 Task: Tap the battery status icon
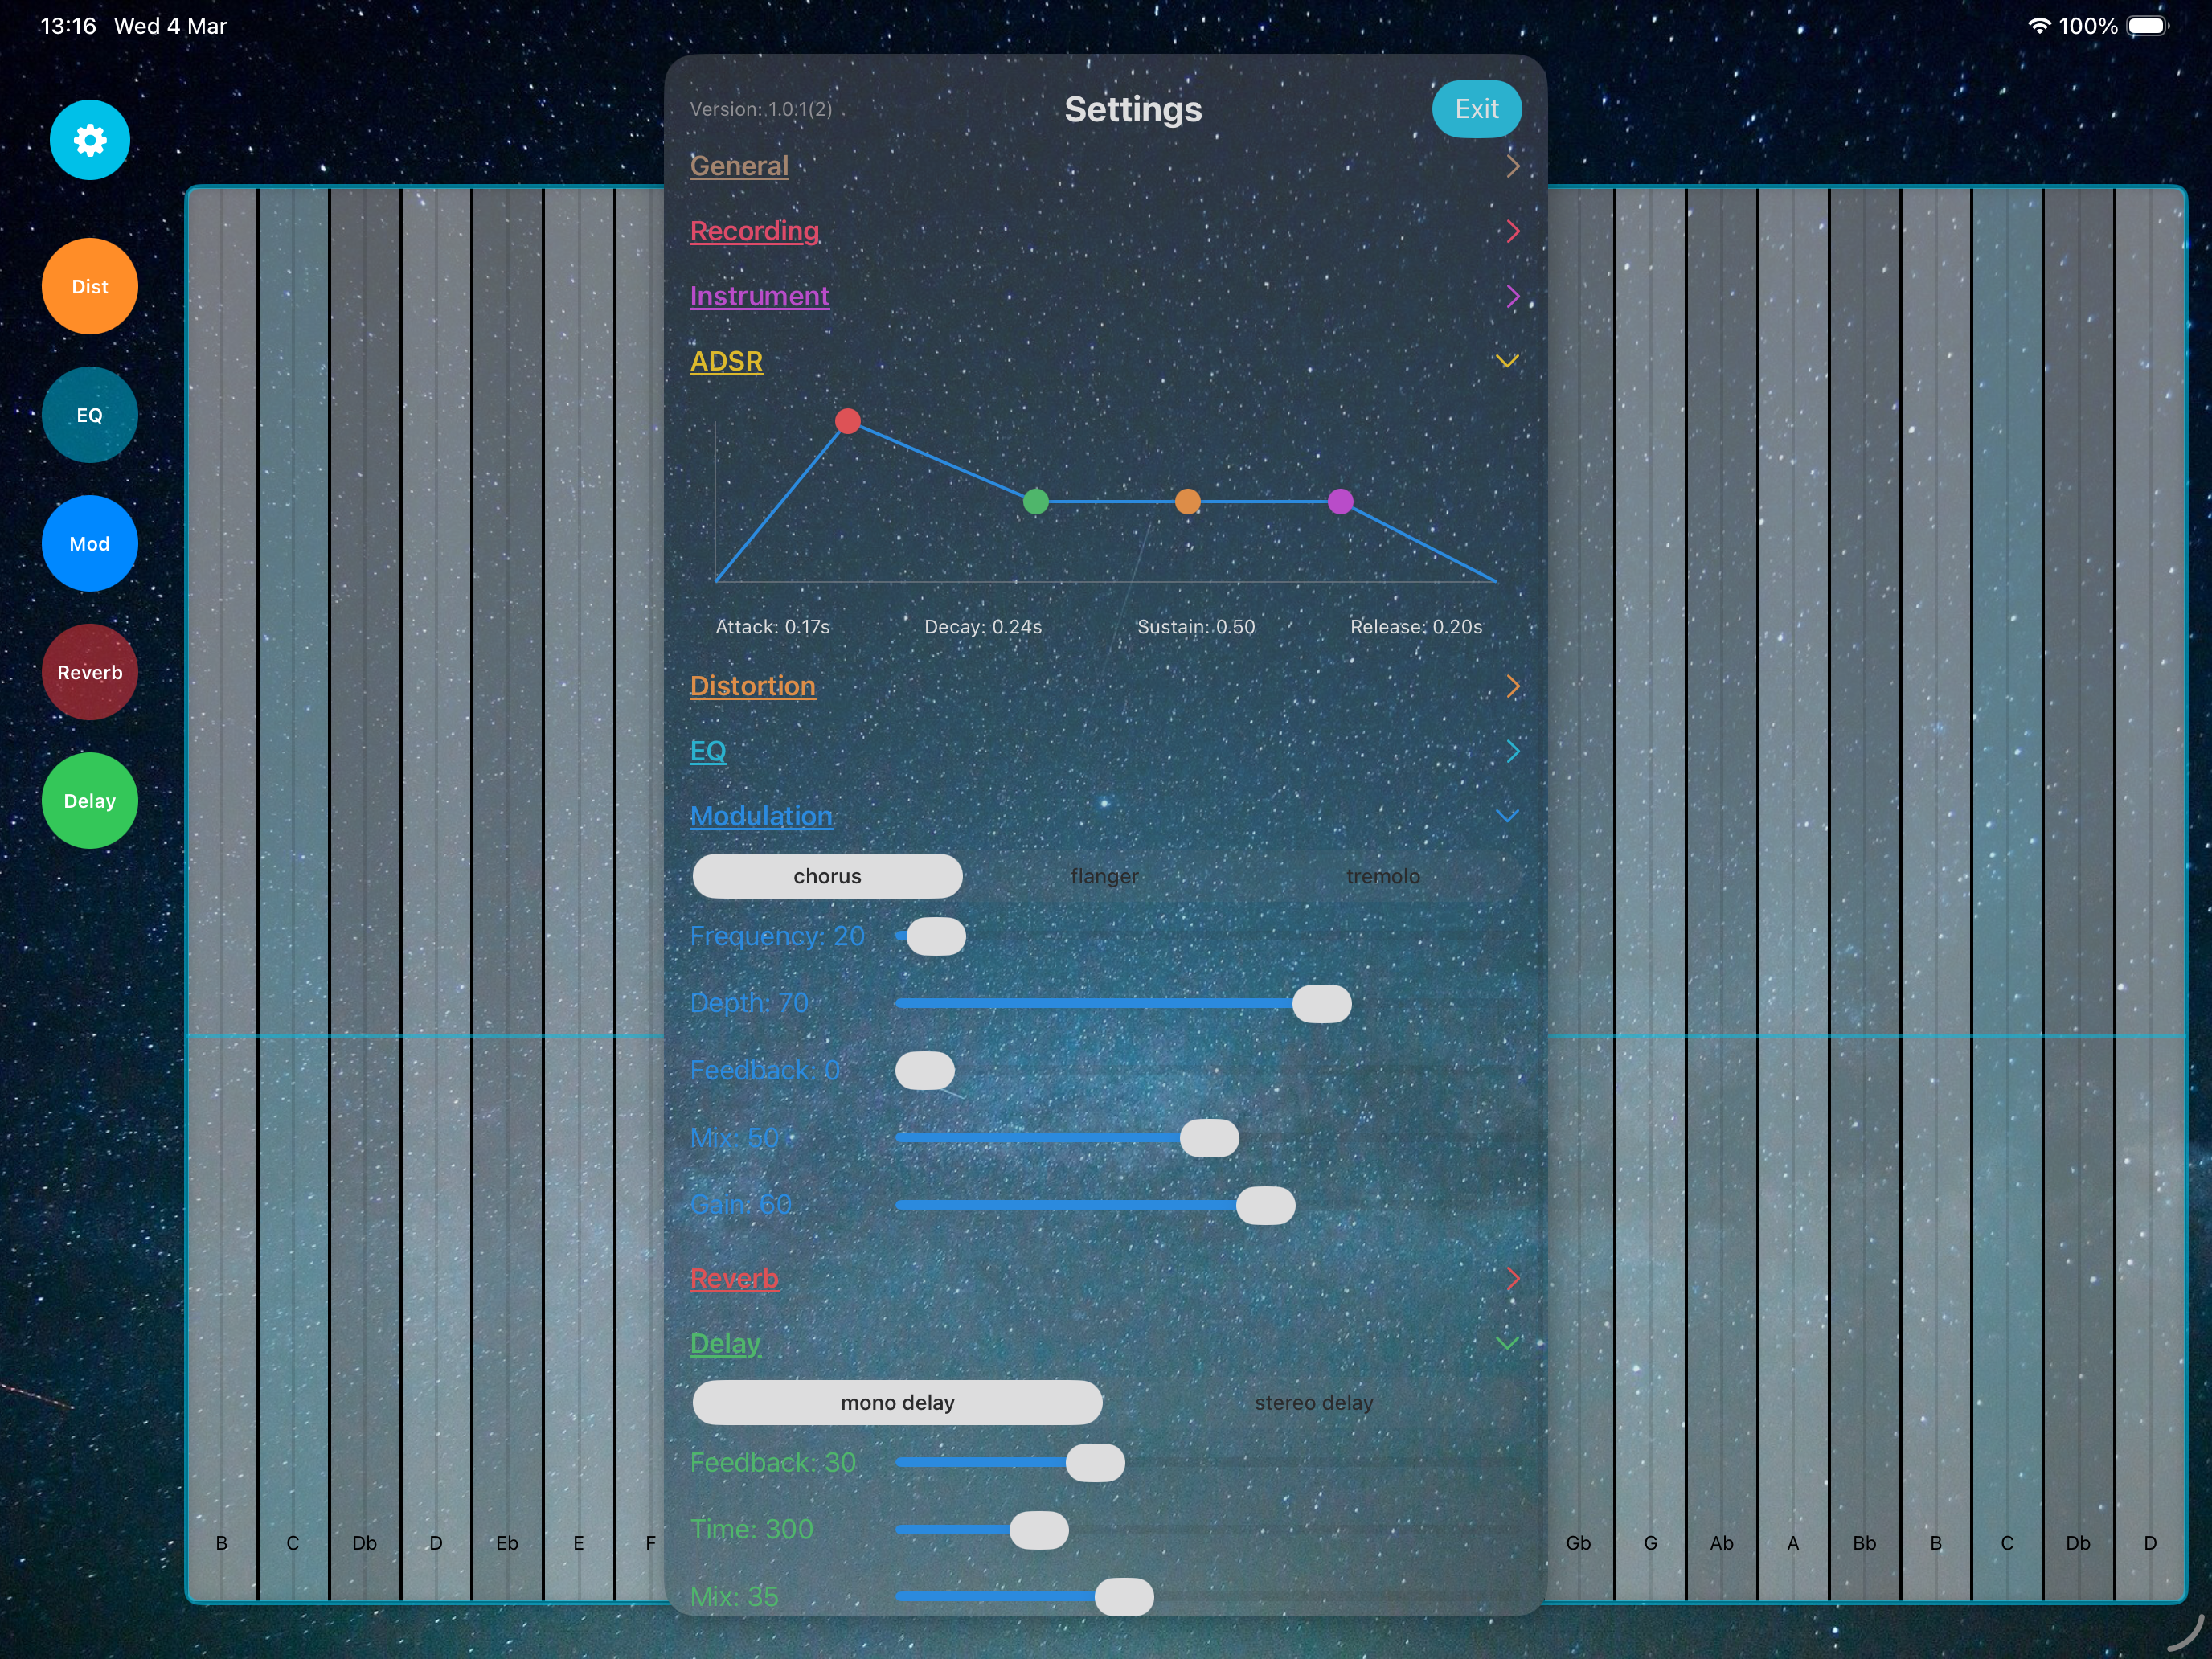point(2147,26)
